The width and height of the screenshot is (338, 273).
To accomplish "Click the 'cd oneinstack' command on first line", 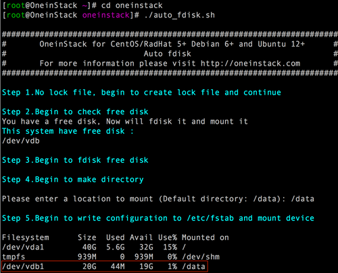I will tap(132, 5).
